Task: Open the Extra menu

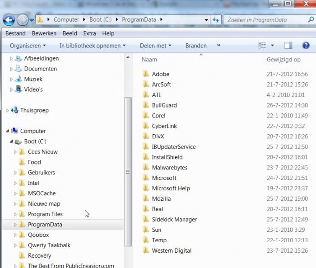Action: click(89, 33)
